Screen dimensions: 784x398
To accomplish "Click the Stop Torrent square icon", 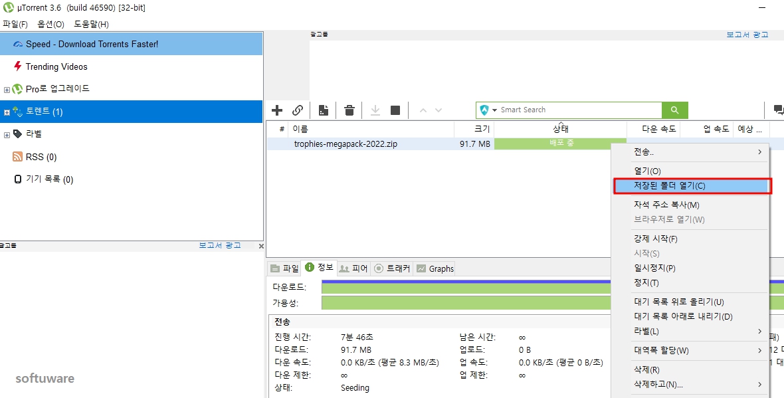I will [395, 110].
